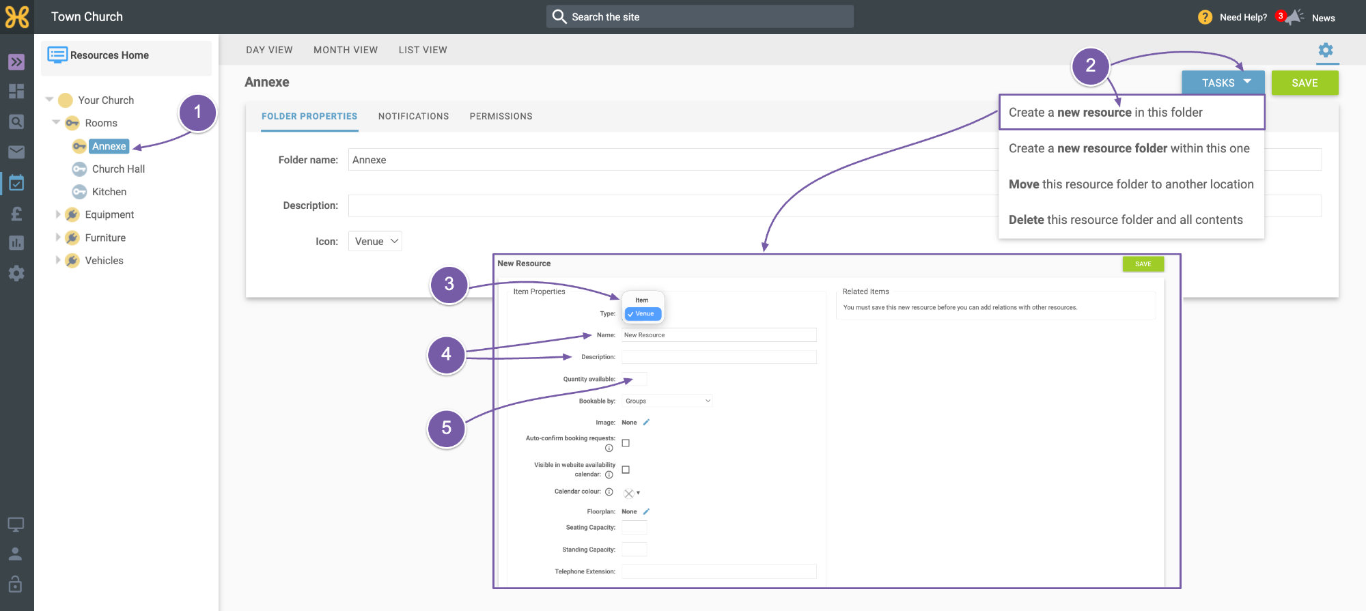This screenshot has height=611, width=1366.
Task: Click the New Resource Name field
Action: click(719, 335)
